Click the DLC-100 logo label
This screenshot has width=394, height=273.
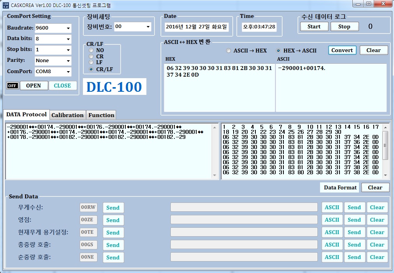point(114,87)
